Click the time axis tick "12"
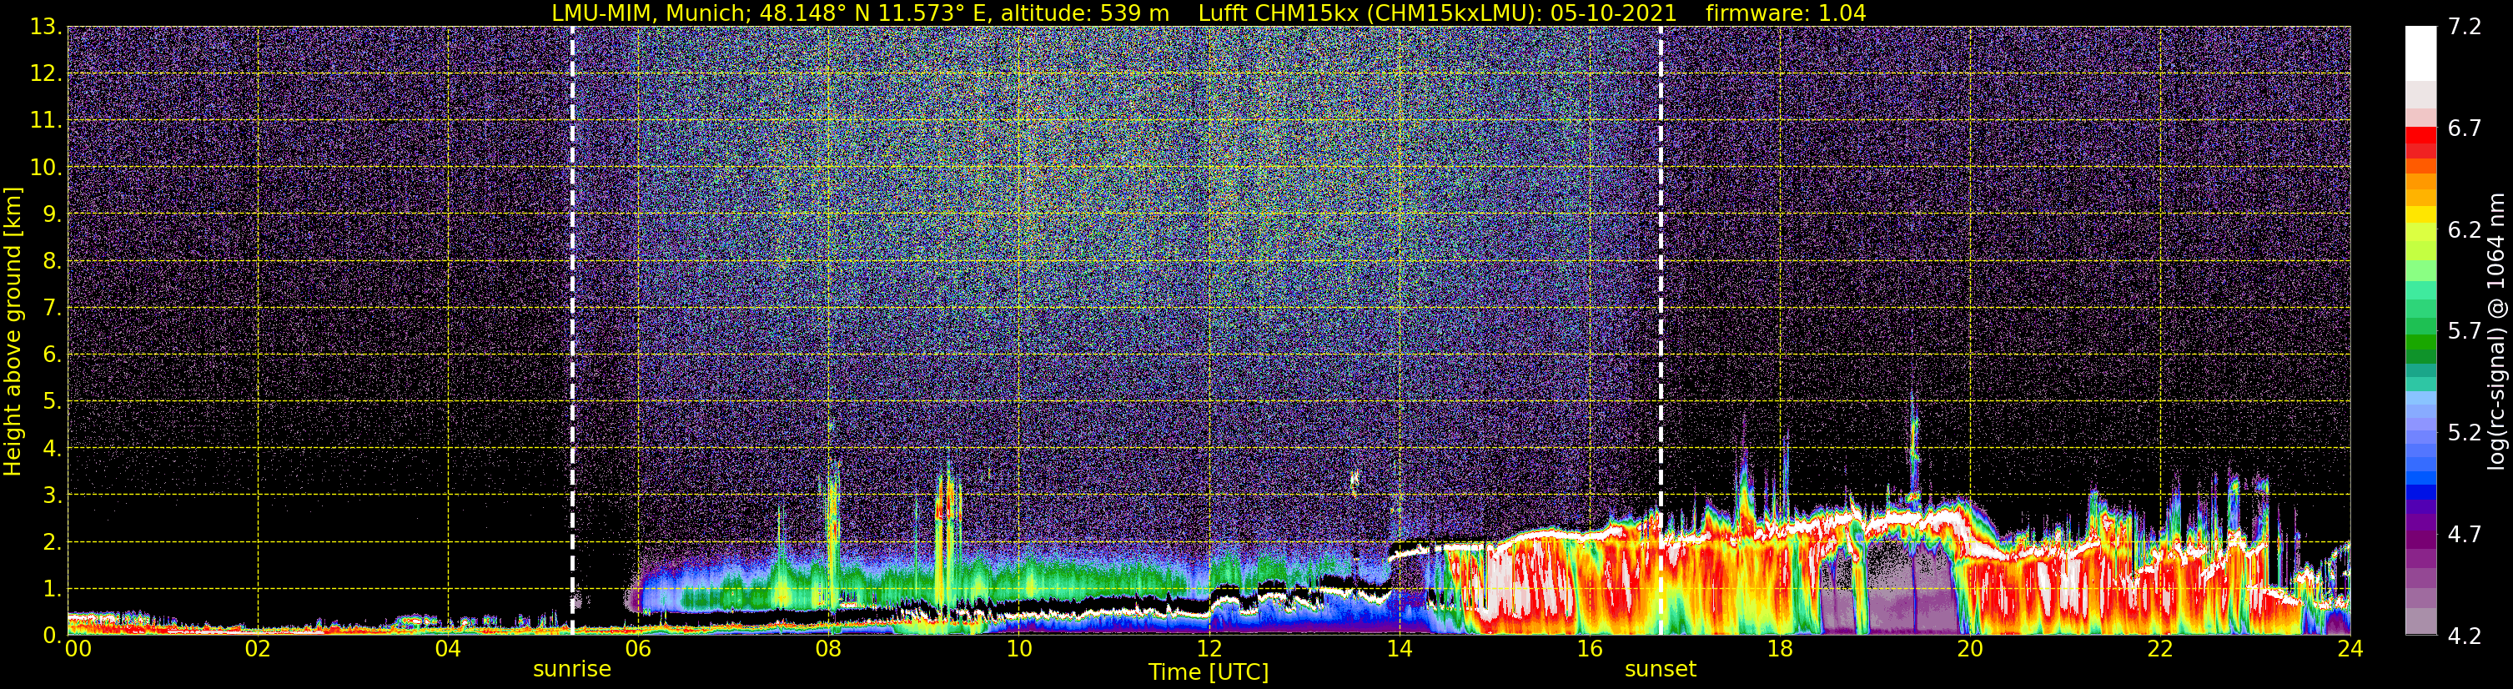Screen dimensions: 2513x689 click(x=1209, y=649)
